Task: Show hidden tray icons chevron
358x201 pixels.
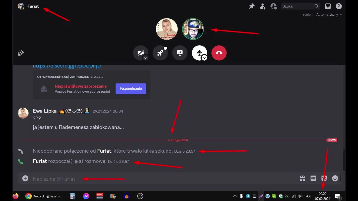Action: pyautogui.click(x=235, y=196)
